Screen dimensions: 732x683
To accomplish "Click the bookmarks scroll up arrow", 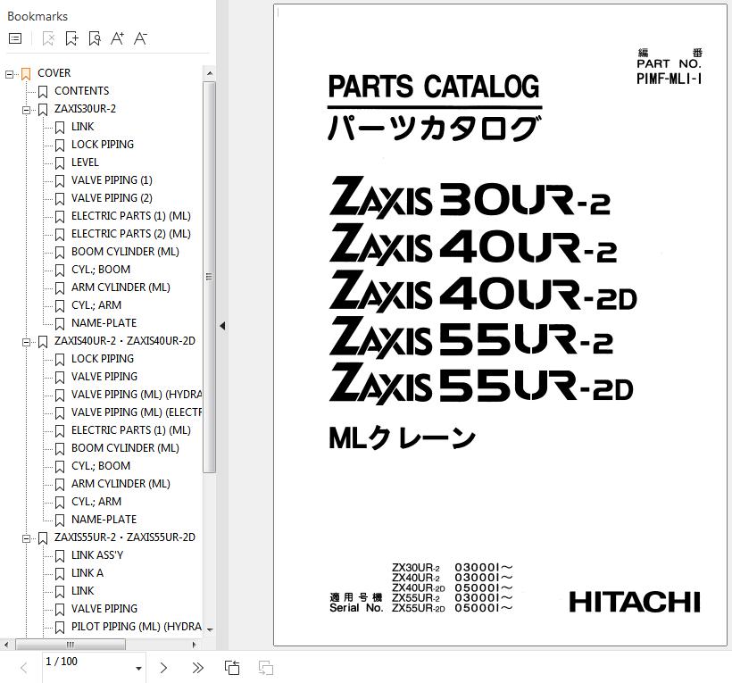I will click(x=210, y=73).
